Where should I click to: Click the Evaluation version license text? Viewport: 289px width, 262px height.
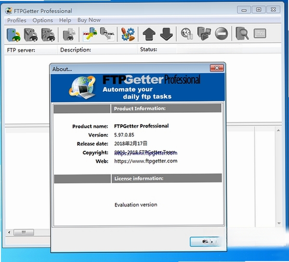click(x=136, y=205)
